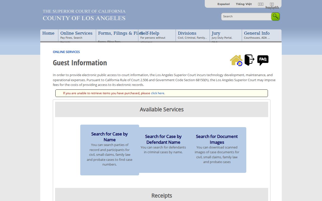Viewport: 322px width, 201px height.
Task: Click the ONLINE SERVICES breadcrumb link
Action: pyautogui.click(x=66, y=52)
